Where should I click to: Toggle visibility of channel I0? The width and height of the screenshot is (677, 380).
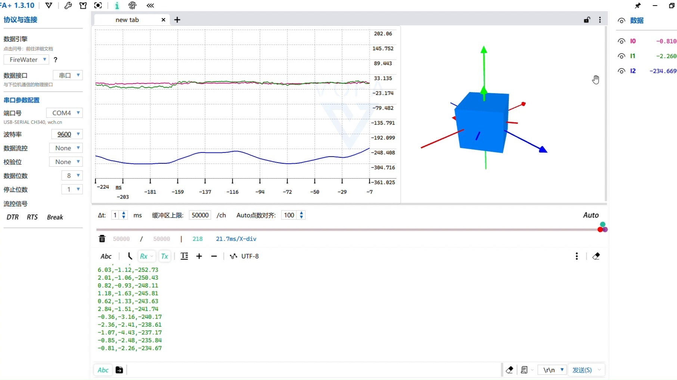[x=621, y=41]
